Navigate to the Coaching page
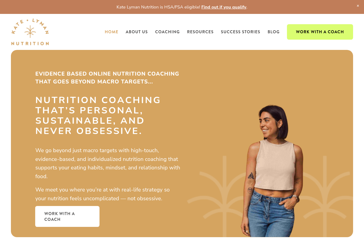364x242 pixels. click(167, 32)
